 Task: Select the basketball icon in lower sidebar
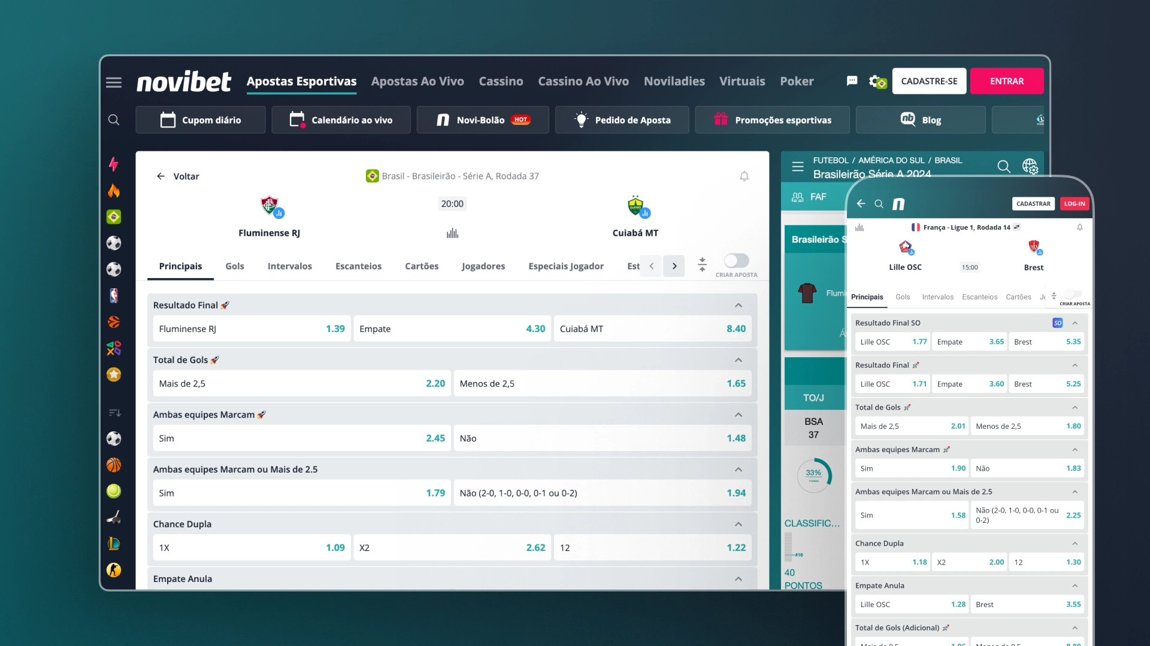click(114, 465)
